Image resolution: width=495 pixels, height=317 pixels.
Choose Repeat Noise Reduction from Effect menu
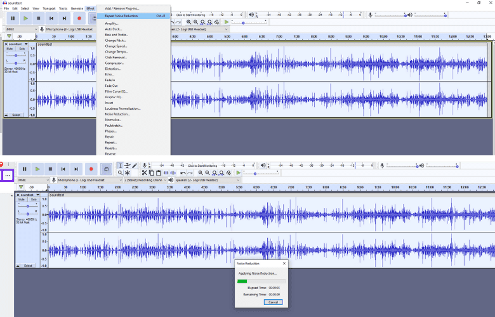(121, 15)
